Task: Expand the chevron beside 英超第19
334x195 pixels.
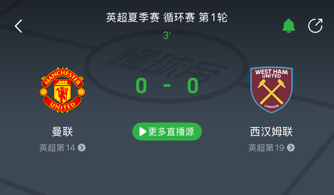Action: [291, 148]
